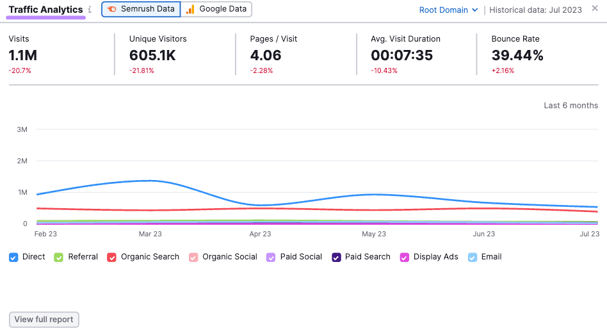Click the Visits 1.1M metric
Screen dimensions: 607x335
tap(22, 56)
